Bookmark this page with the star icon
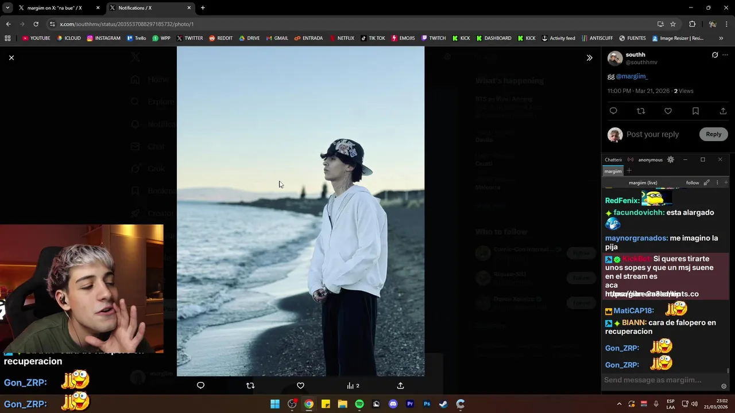735x413 pixels. click(x=673, y=24)
